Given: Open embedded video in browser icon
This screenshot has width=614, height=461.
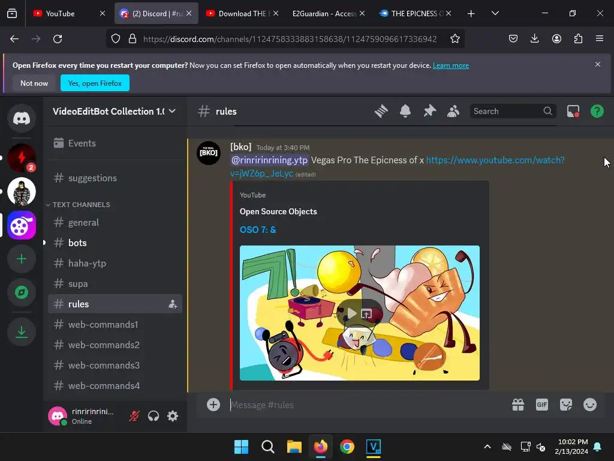Looking at the screenshot, I should click(x=367, y=313).
